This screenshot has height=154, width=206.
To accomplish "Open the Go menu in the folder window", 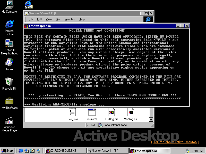I will [58, 19].
